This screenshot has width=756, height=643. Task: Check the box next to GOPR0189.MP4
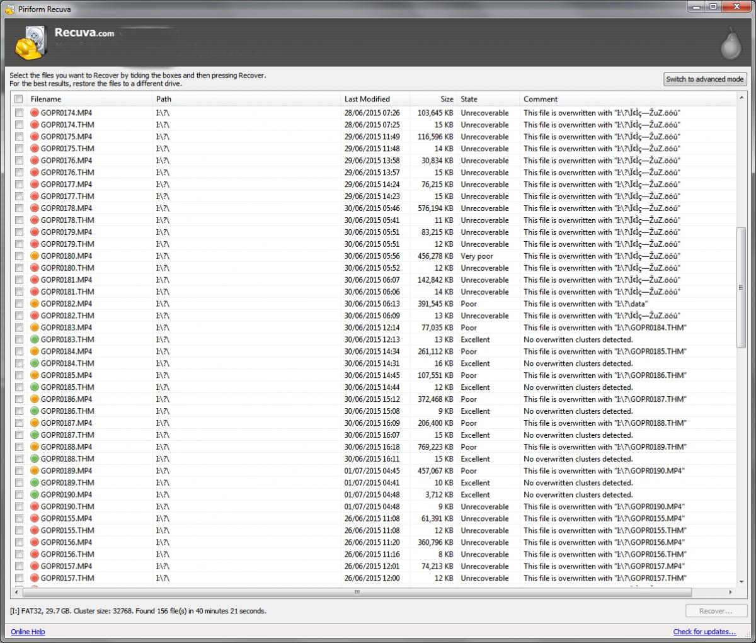[19, 471]
